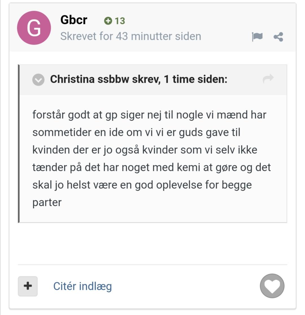
Task: Click the empty post area below the quote
Action: click(x=152, y=243)
